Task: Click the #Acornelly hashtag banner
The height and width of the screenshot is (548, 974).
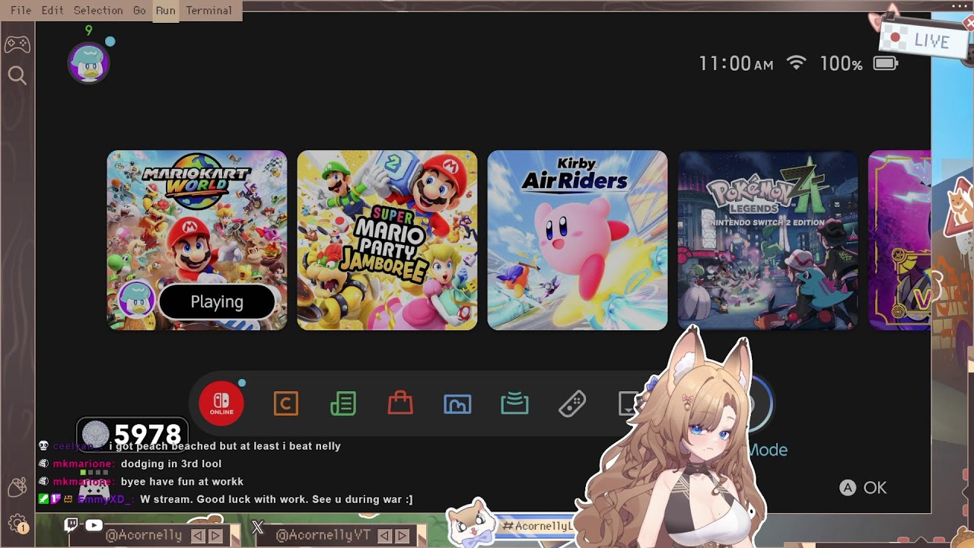Action: pyautogui.click(x=536, y=526)
